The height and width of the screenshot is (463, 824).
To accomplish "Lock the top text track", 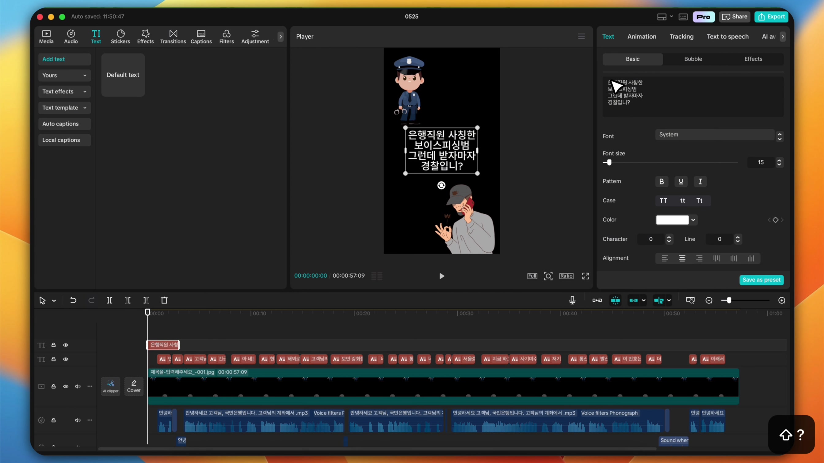I will click(53, 345).
